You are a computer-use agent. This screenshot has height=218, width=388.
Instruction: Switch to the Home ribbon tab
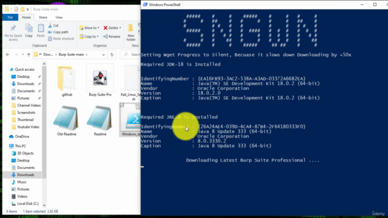26,18
